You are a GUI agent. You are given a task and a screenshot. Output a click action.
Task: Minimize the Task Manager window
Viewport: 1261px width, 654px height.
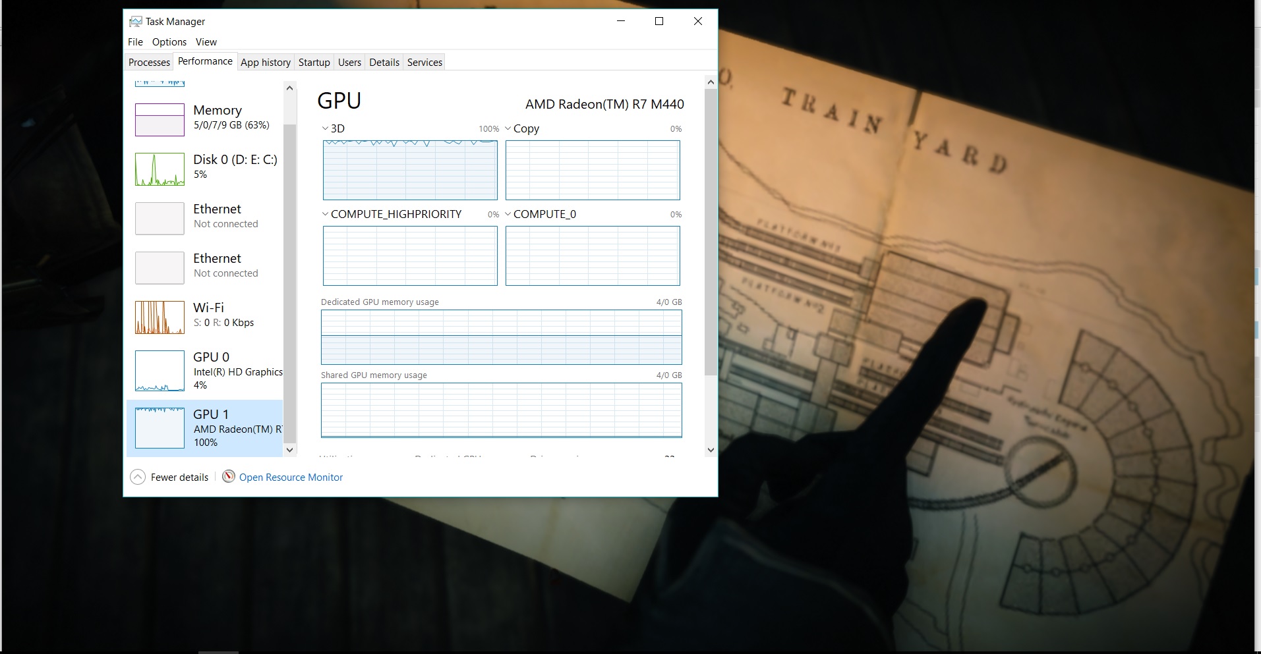621,21
